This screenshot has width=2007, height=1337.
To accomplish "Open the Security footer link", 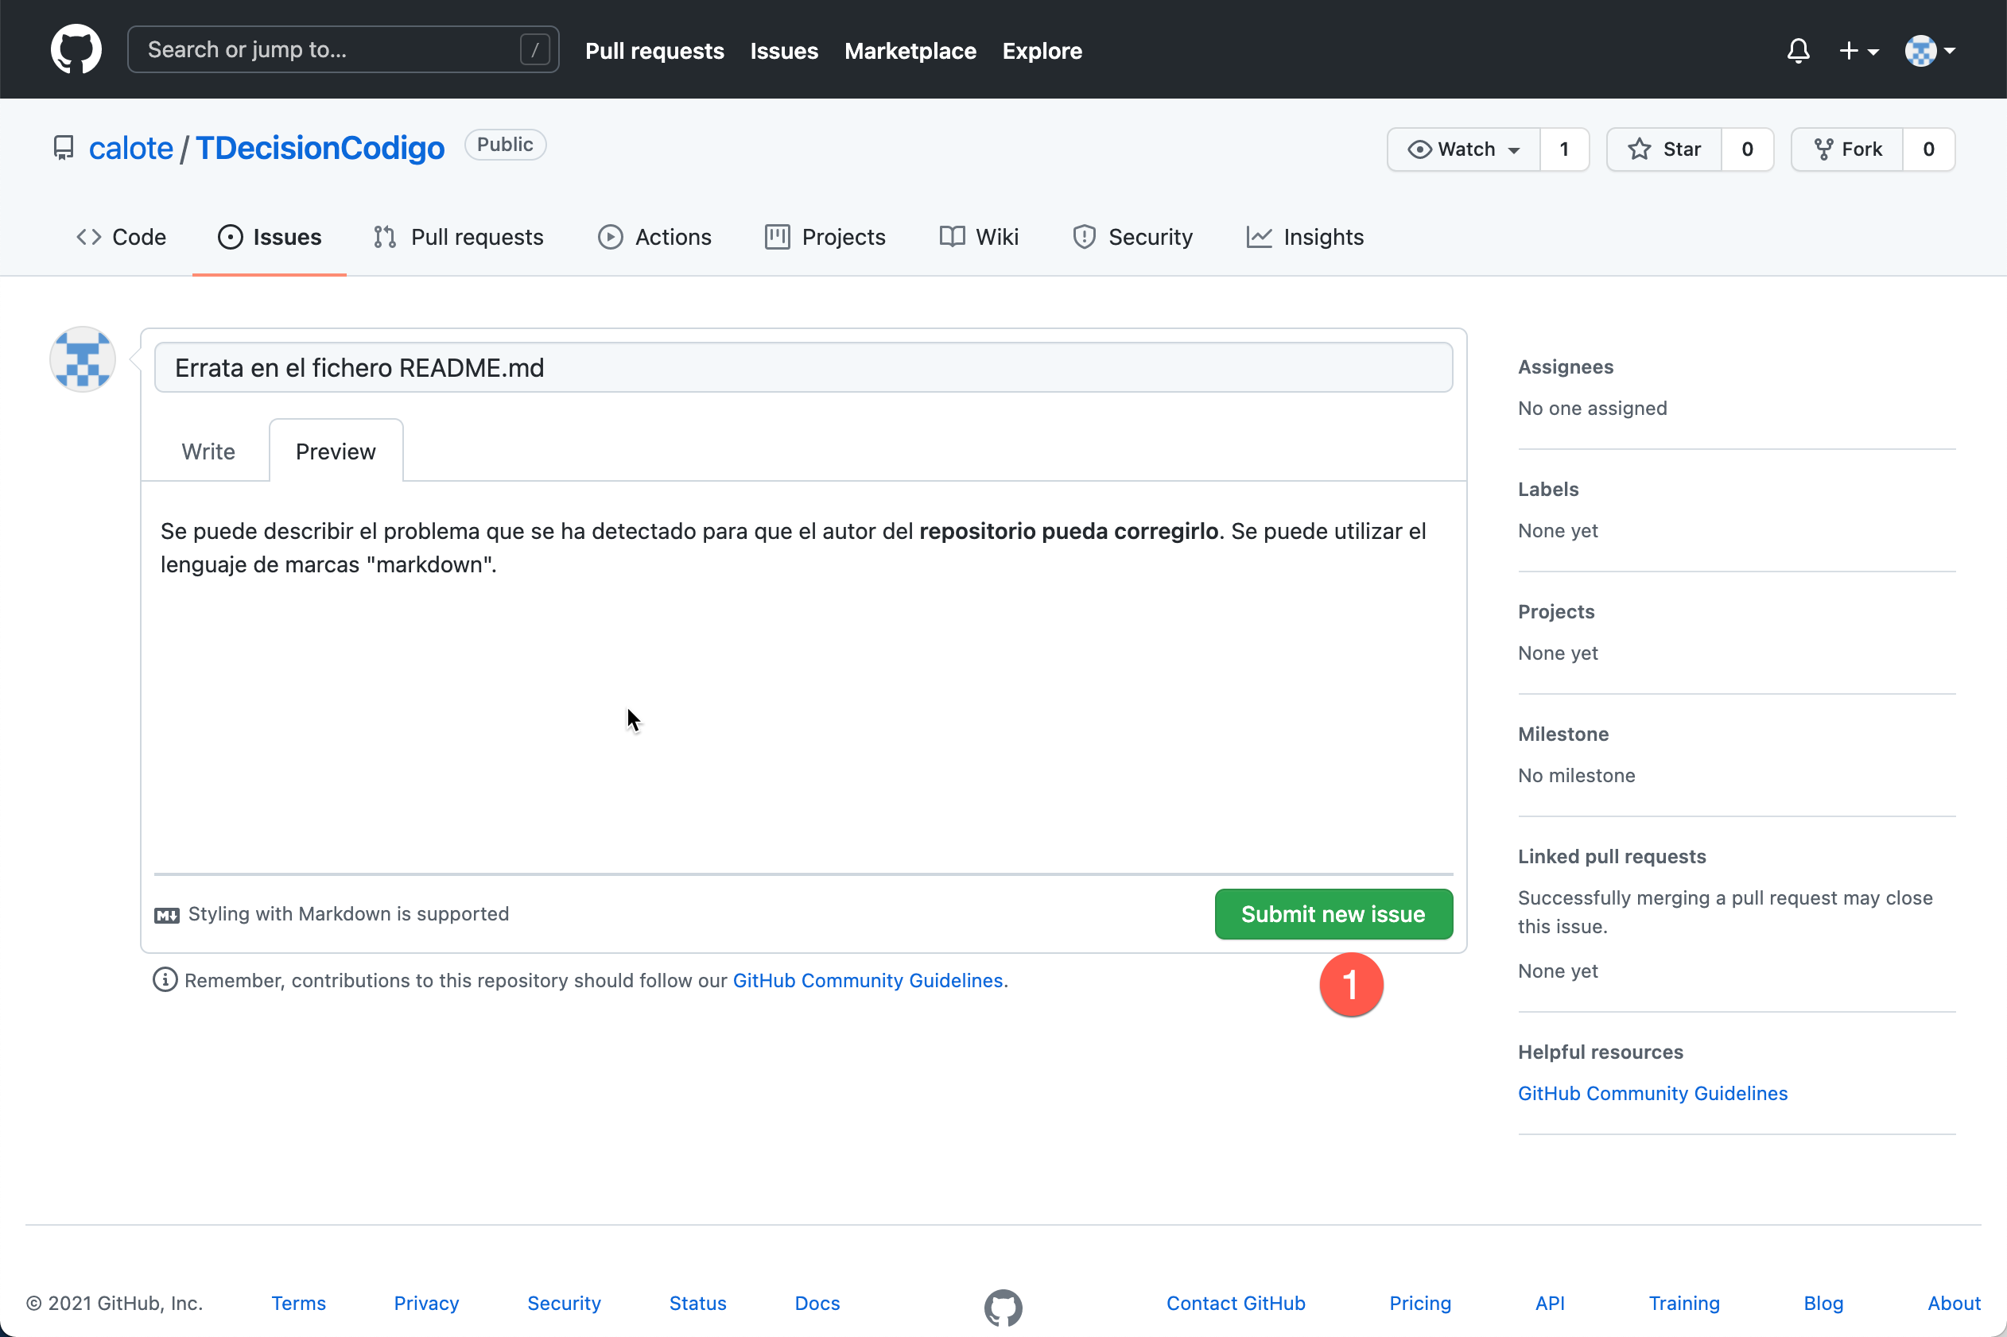I will tap(564, 1303).
